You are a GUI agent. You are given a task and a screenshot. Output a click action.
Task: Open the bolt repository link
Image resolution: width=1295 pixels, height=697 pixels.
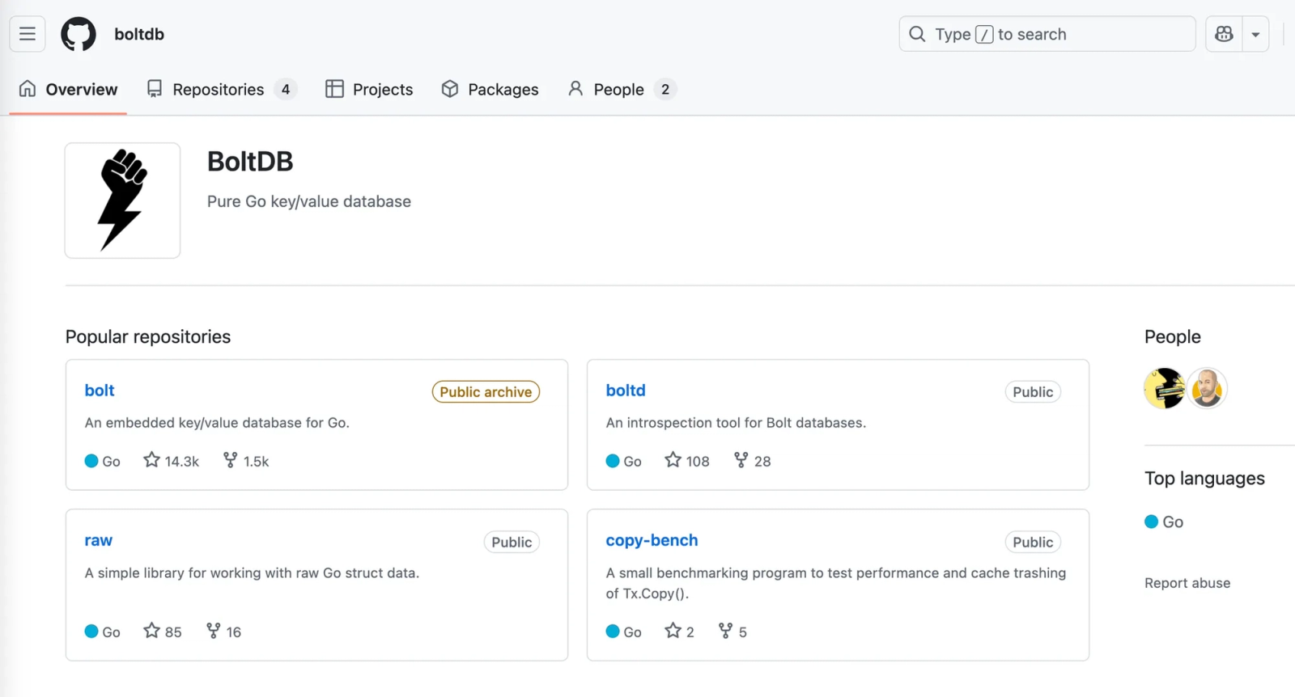100,391
